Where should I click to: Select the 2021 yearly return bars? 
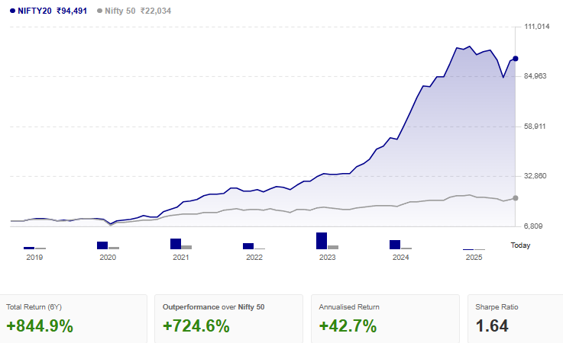[181, 244]
